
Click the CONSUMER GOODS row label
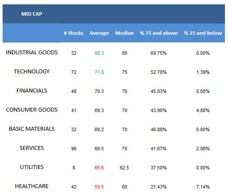tap(32, 110)
